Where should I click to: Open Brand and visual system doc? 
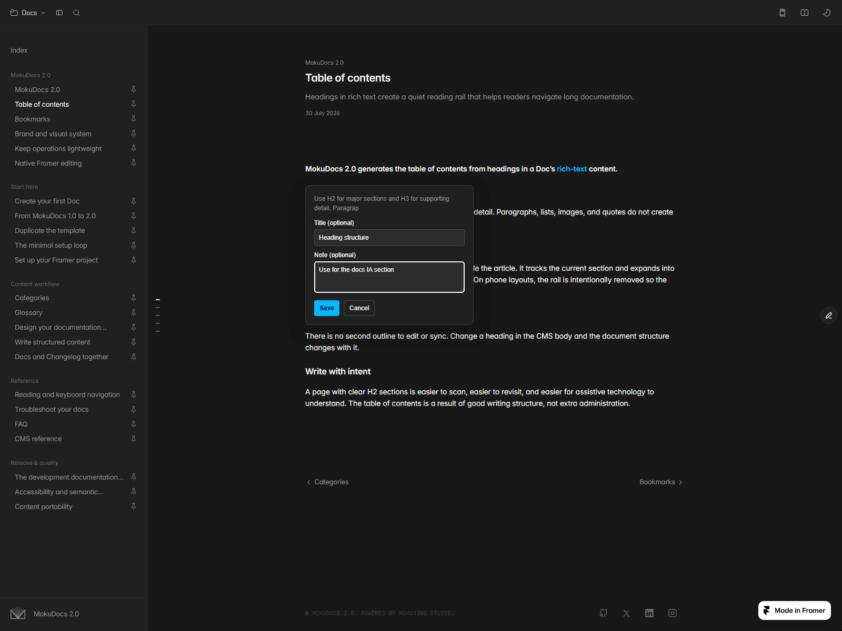(x=53, y=134)
